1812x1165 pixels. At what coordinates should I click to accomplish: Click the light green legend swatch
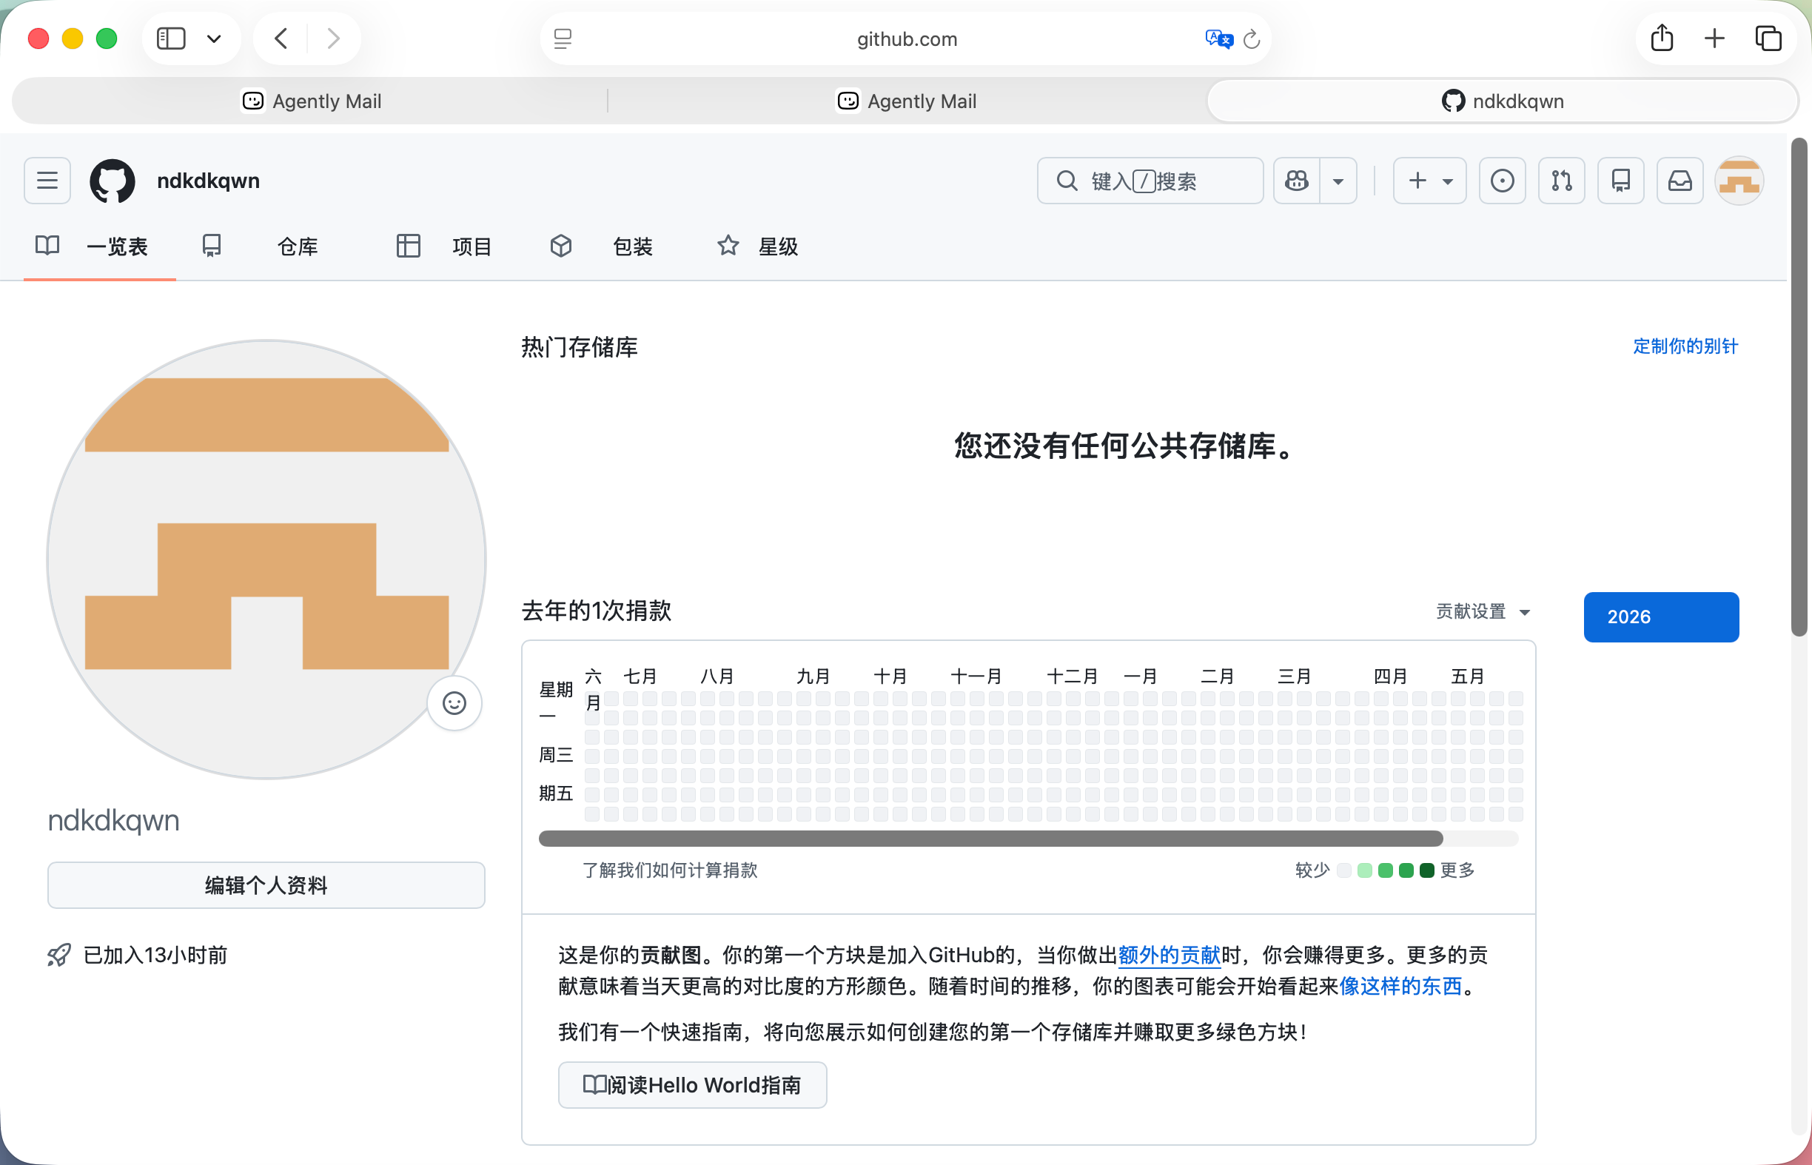[x=1365, y=870]
